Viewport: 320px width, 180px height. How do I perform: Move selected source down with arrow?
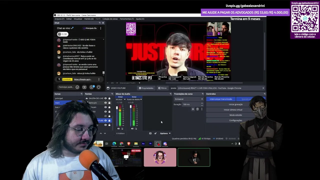click(x=105, y=133)
